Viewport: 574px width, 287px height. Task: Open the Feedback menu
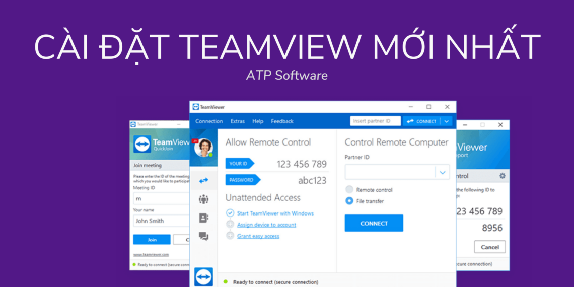282,121
